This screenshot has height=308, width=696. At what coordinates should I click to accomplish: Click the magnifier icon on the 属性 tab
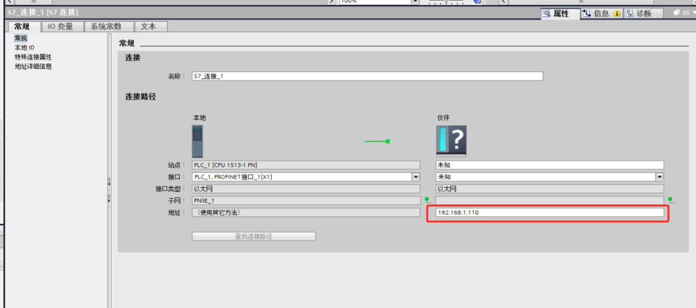[x=547, y=14]
